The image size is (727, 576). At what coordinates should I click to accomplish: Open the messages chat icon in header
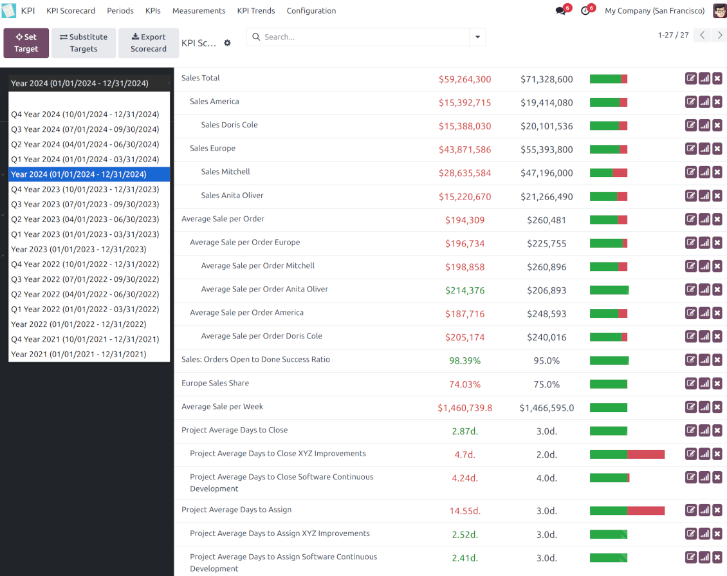pos(560,11)
